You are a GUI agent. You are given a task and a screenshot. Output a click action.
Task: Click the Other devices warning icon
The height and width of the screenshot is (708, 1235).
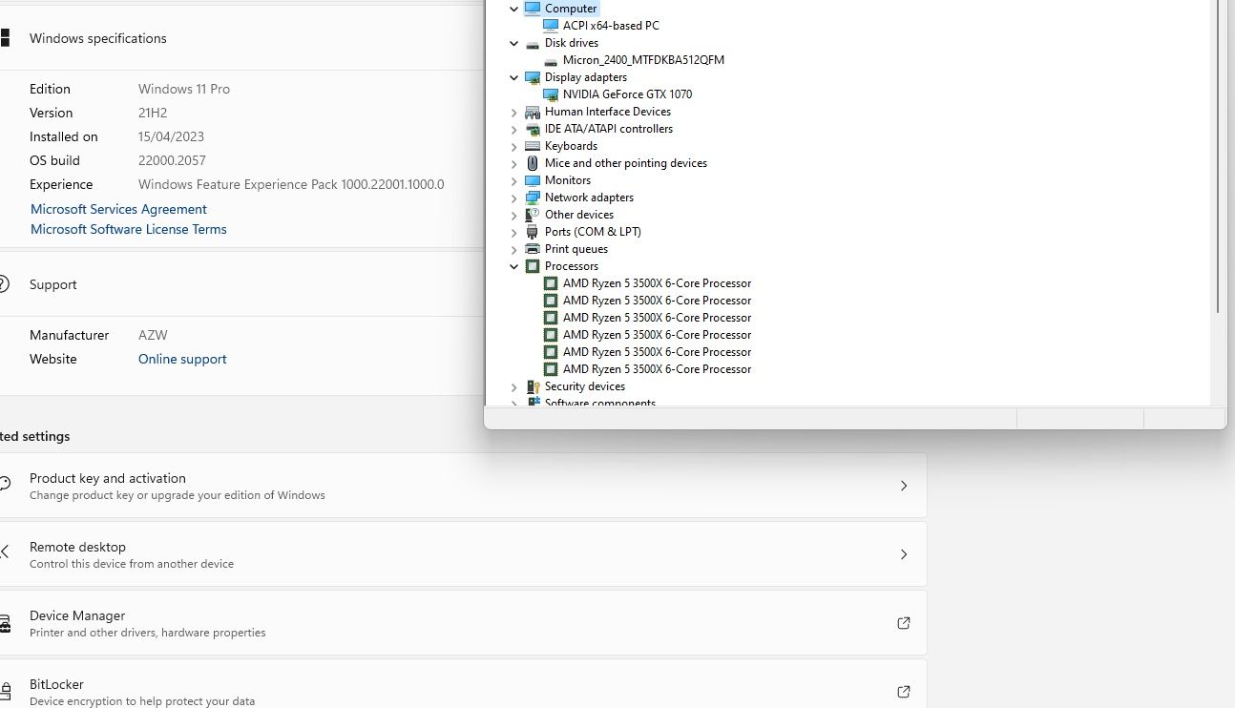click(533, 215)
